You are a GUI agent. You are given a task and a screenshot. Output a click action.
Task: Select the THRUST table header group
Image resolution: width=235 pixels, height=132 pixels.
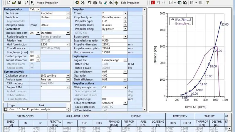[x=209, y=116]
